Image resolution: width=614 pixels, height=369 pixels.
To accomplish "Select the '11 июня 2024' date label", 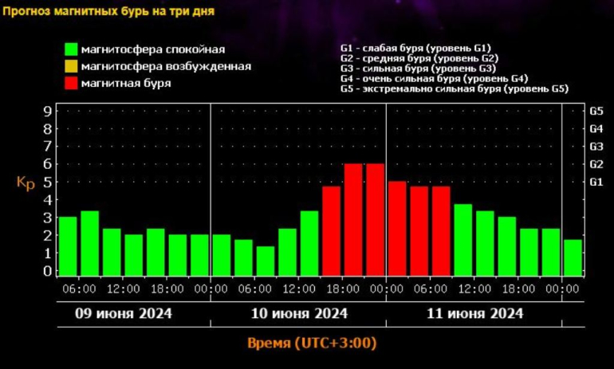I will [x=474, y=313].
